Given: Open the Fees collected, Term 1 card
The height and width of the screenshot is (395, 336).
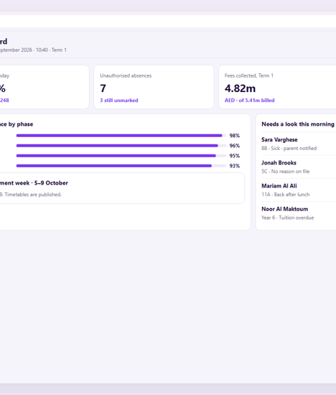Looking at the screenshot, I should pyautogui.click(x=277, y=87).
